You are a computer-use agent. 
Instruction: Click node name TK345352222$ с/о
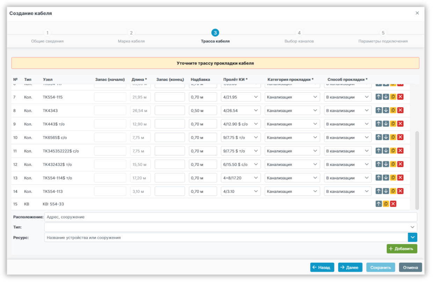[x=61, y=151]
